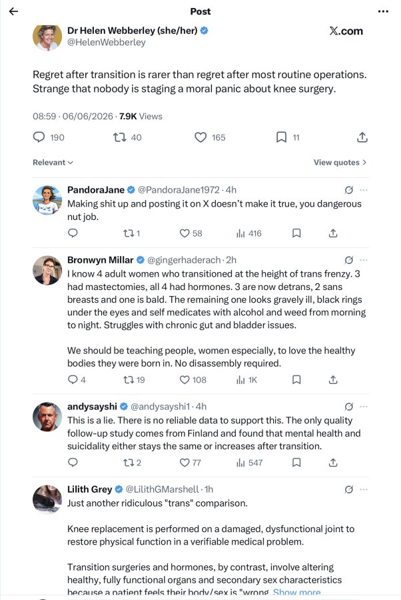This screenshot has height=600, width=401.
Task: Open andysayshi's avatar
Action: coord(47,417)
